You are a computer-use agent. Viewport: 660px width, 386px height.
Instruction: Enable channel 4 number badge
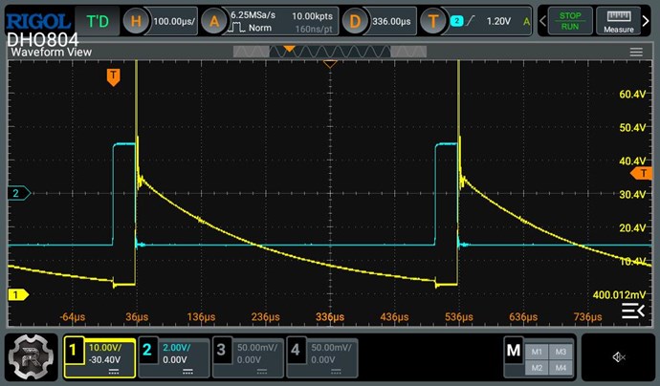[x=296, y=350]
